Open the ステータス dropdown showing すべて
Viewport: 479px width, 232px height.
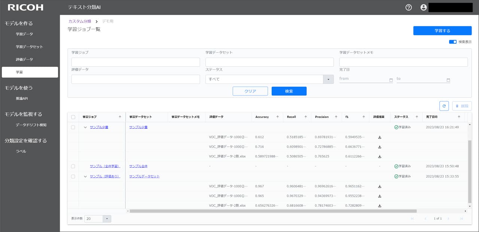pos(269,79)
